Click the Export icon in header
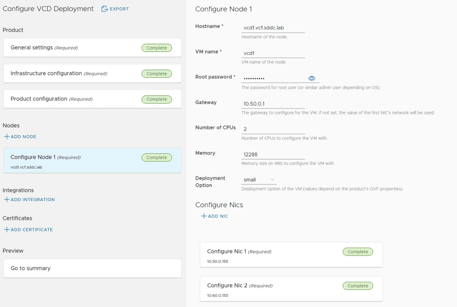The image size is (457, 307). tap(105, 9)
